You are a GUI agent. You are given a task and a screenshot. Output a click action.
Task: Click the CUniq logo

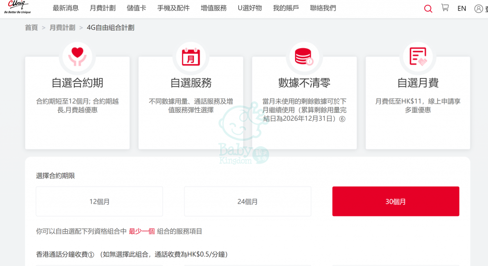(18, 7)
